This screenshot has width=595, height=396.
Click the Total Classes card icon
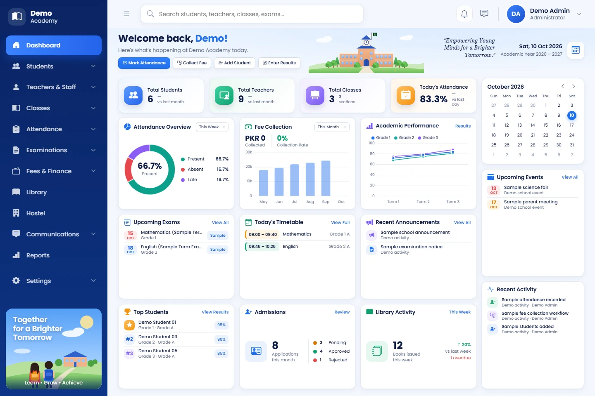[x=315, y=95]
